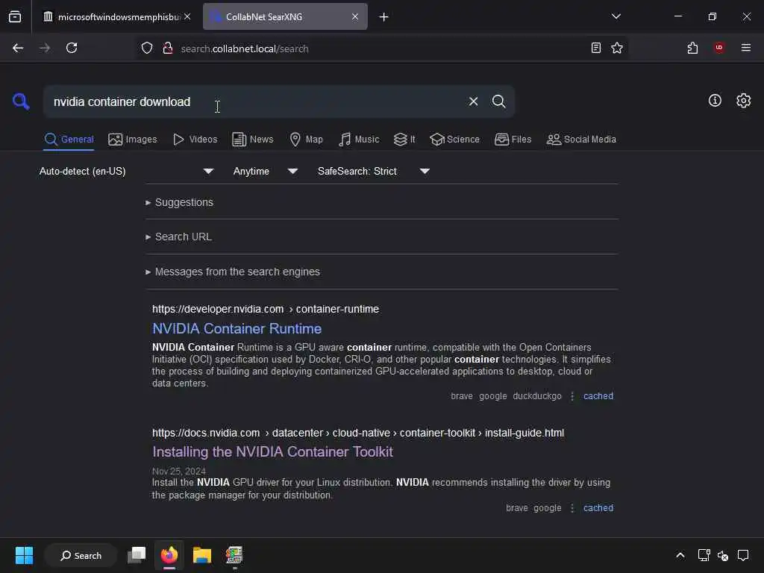Image resolution: width=764 pixels, height=573 pixels.
Task: Open the About info icon
Action: 715,101
